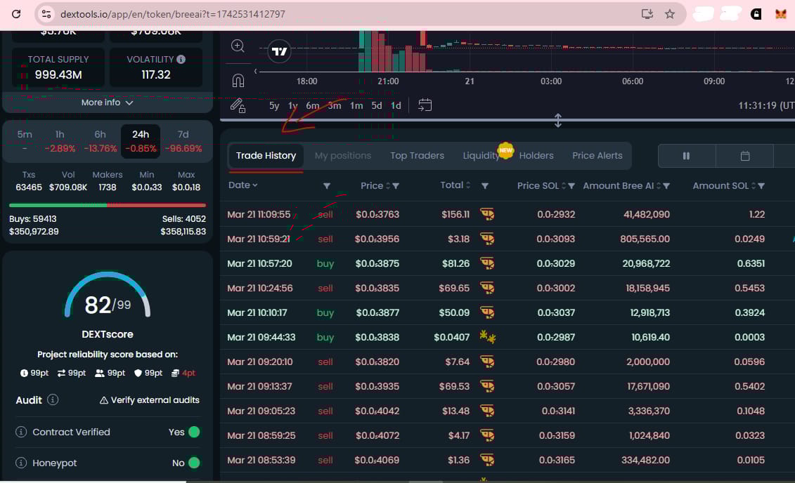Image resolution: width=795 pixels, height=483 pixels.
Task: Click the 11:31:19 chart clock display
Action: tap(765, 105)
